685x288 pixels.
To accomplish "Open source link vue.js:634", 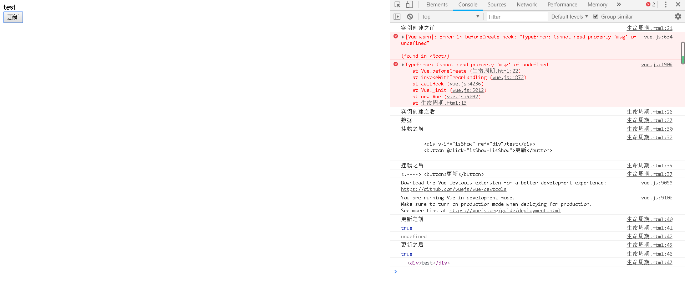I will [x=658, y=37].
